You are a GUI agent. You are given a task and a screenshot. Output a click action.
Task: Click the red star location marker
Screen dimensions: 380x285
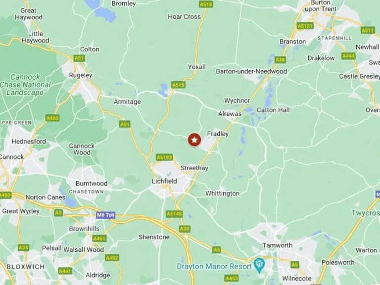(x=194, y=140)
